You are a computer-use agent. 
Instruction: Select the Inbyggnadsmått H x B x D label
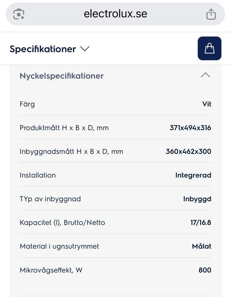coord(71,152)
